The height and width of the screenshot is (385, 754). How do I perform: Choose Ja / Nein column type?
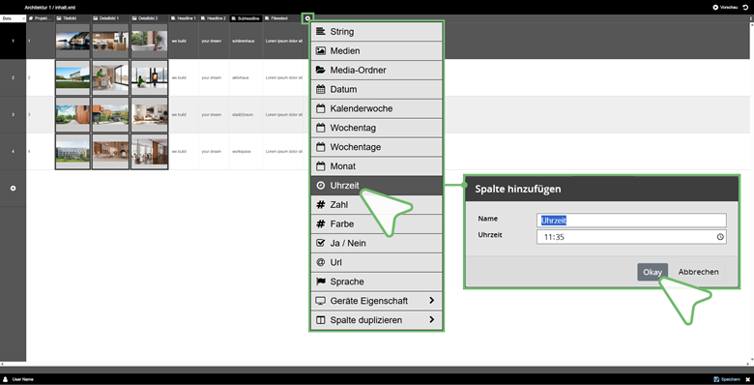(x=376, y=244)
